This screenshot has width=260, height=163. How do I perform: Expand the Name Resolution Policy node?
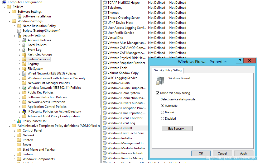tap(15, 26)
